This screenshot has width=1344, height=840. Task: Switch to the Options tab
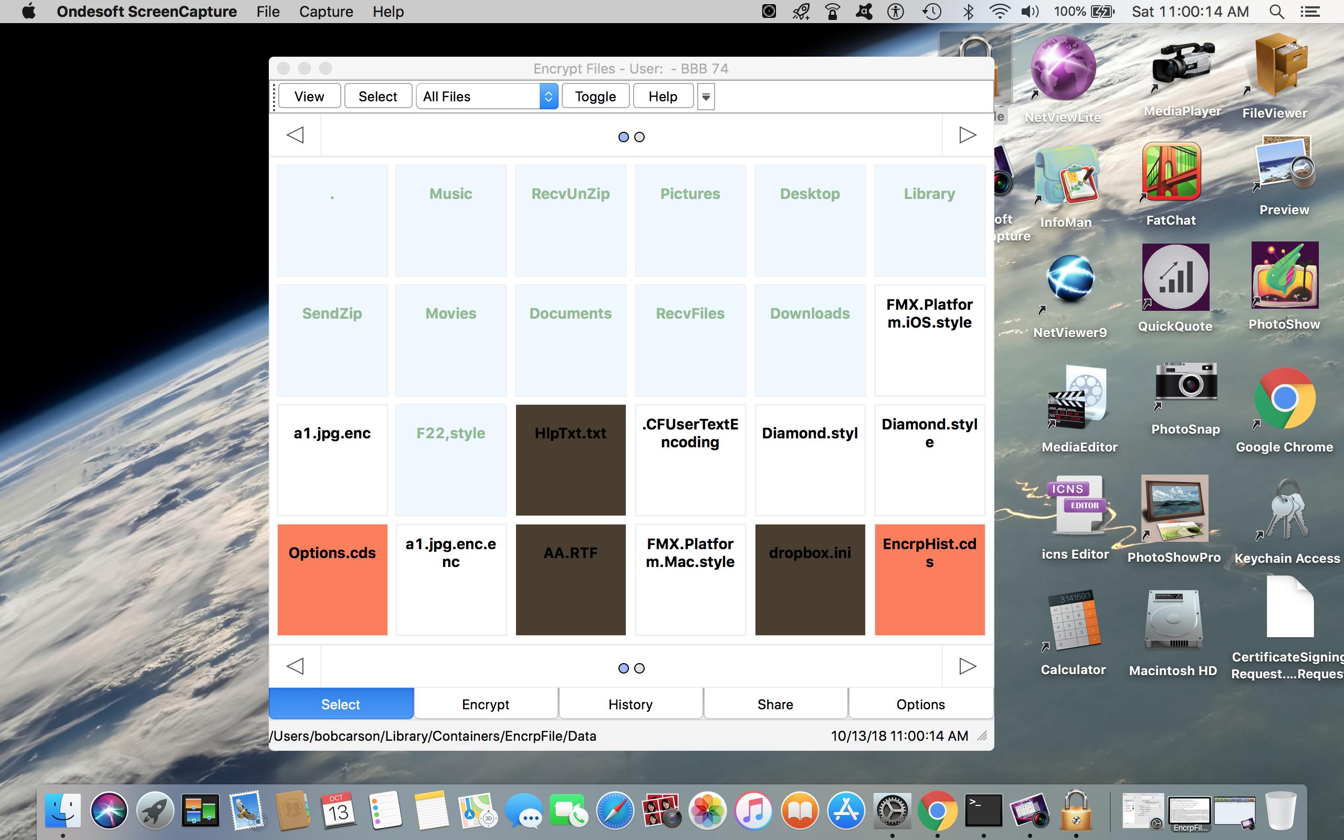[921, 704]
